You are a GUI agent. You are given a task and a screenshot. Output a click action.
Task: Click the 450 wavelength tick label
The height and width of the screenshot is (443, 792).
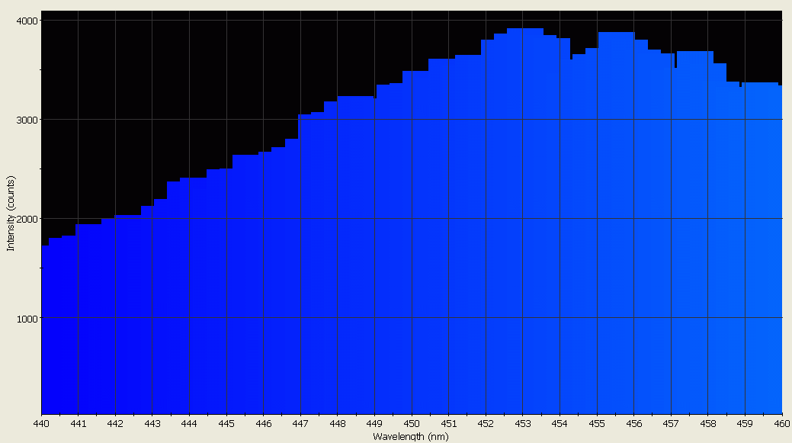[x=412, y=423]
